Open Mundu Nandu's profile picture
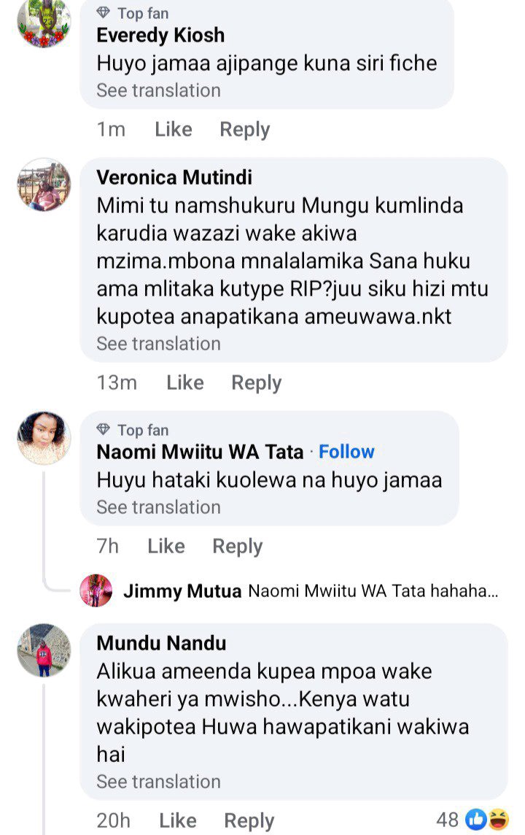 44,650
